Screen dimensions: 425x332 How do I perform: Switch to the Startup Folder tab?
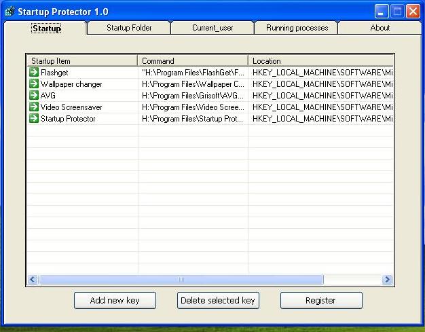tap(129, 28)
